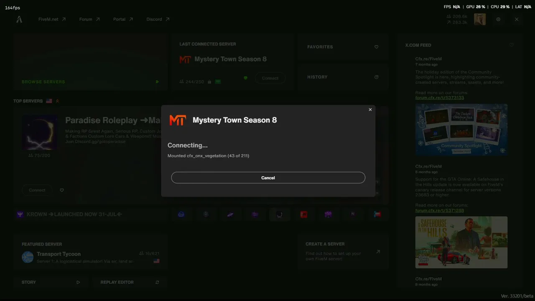This screenshot has width=535, height=301.
Task: Open launcher settings gear icon
Action: point(498,19)
